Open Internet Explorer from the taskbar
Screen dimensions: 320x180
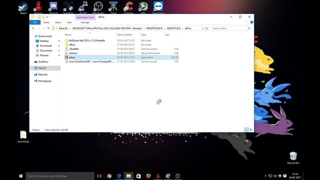(x=168, y=176)
